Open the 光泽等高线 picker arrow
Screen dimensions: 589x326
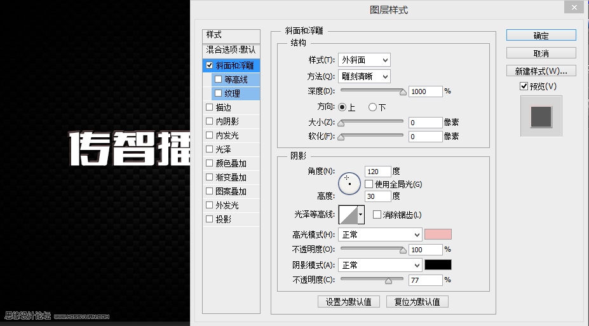pyautogui.click(x=360, y=215)
